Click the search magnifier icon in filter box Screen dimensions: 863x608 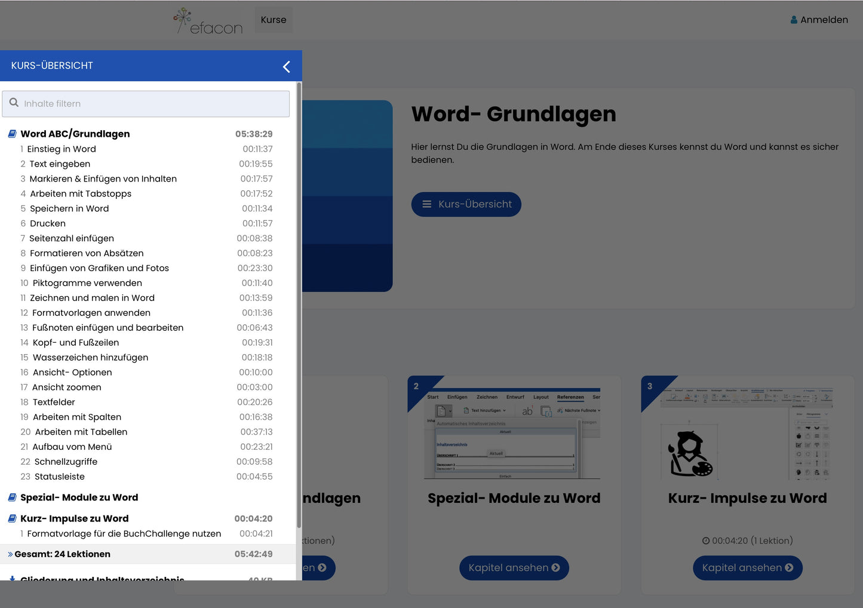point(14,103)
